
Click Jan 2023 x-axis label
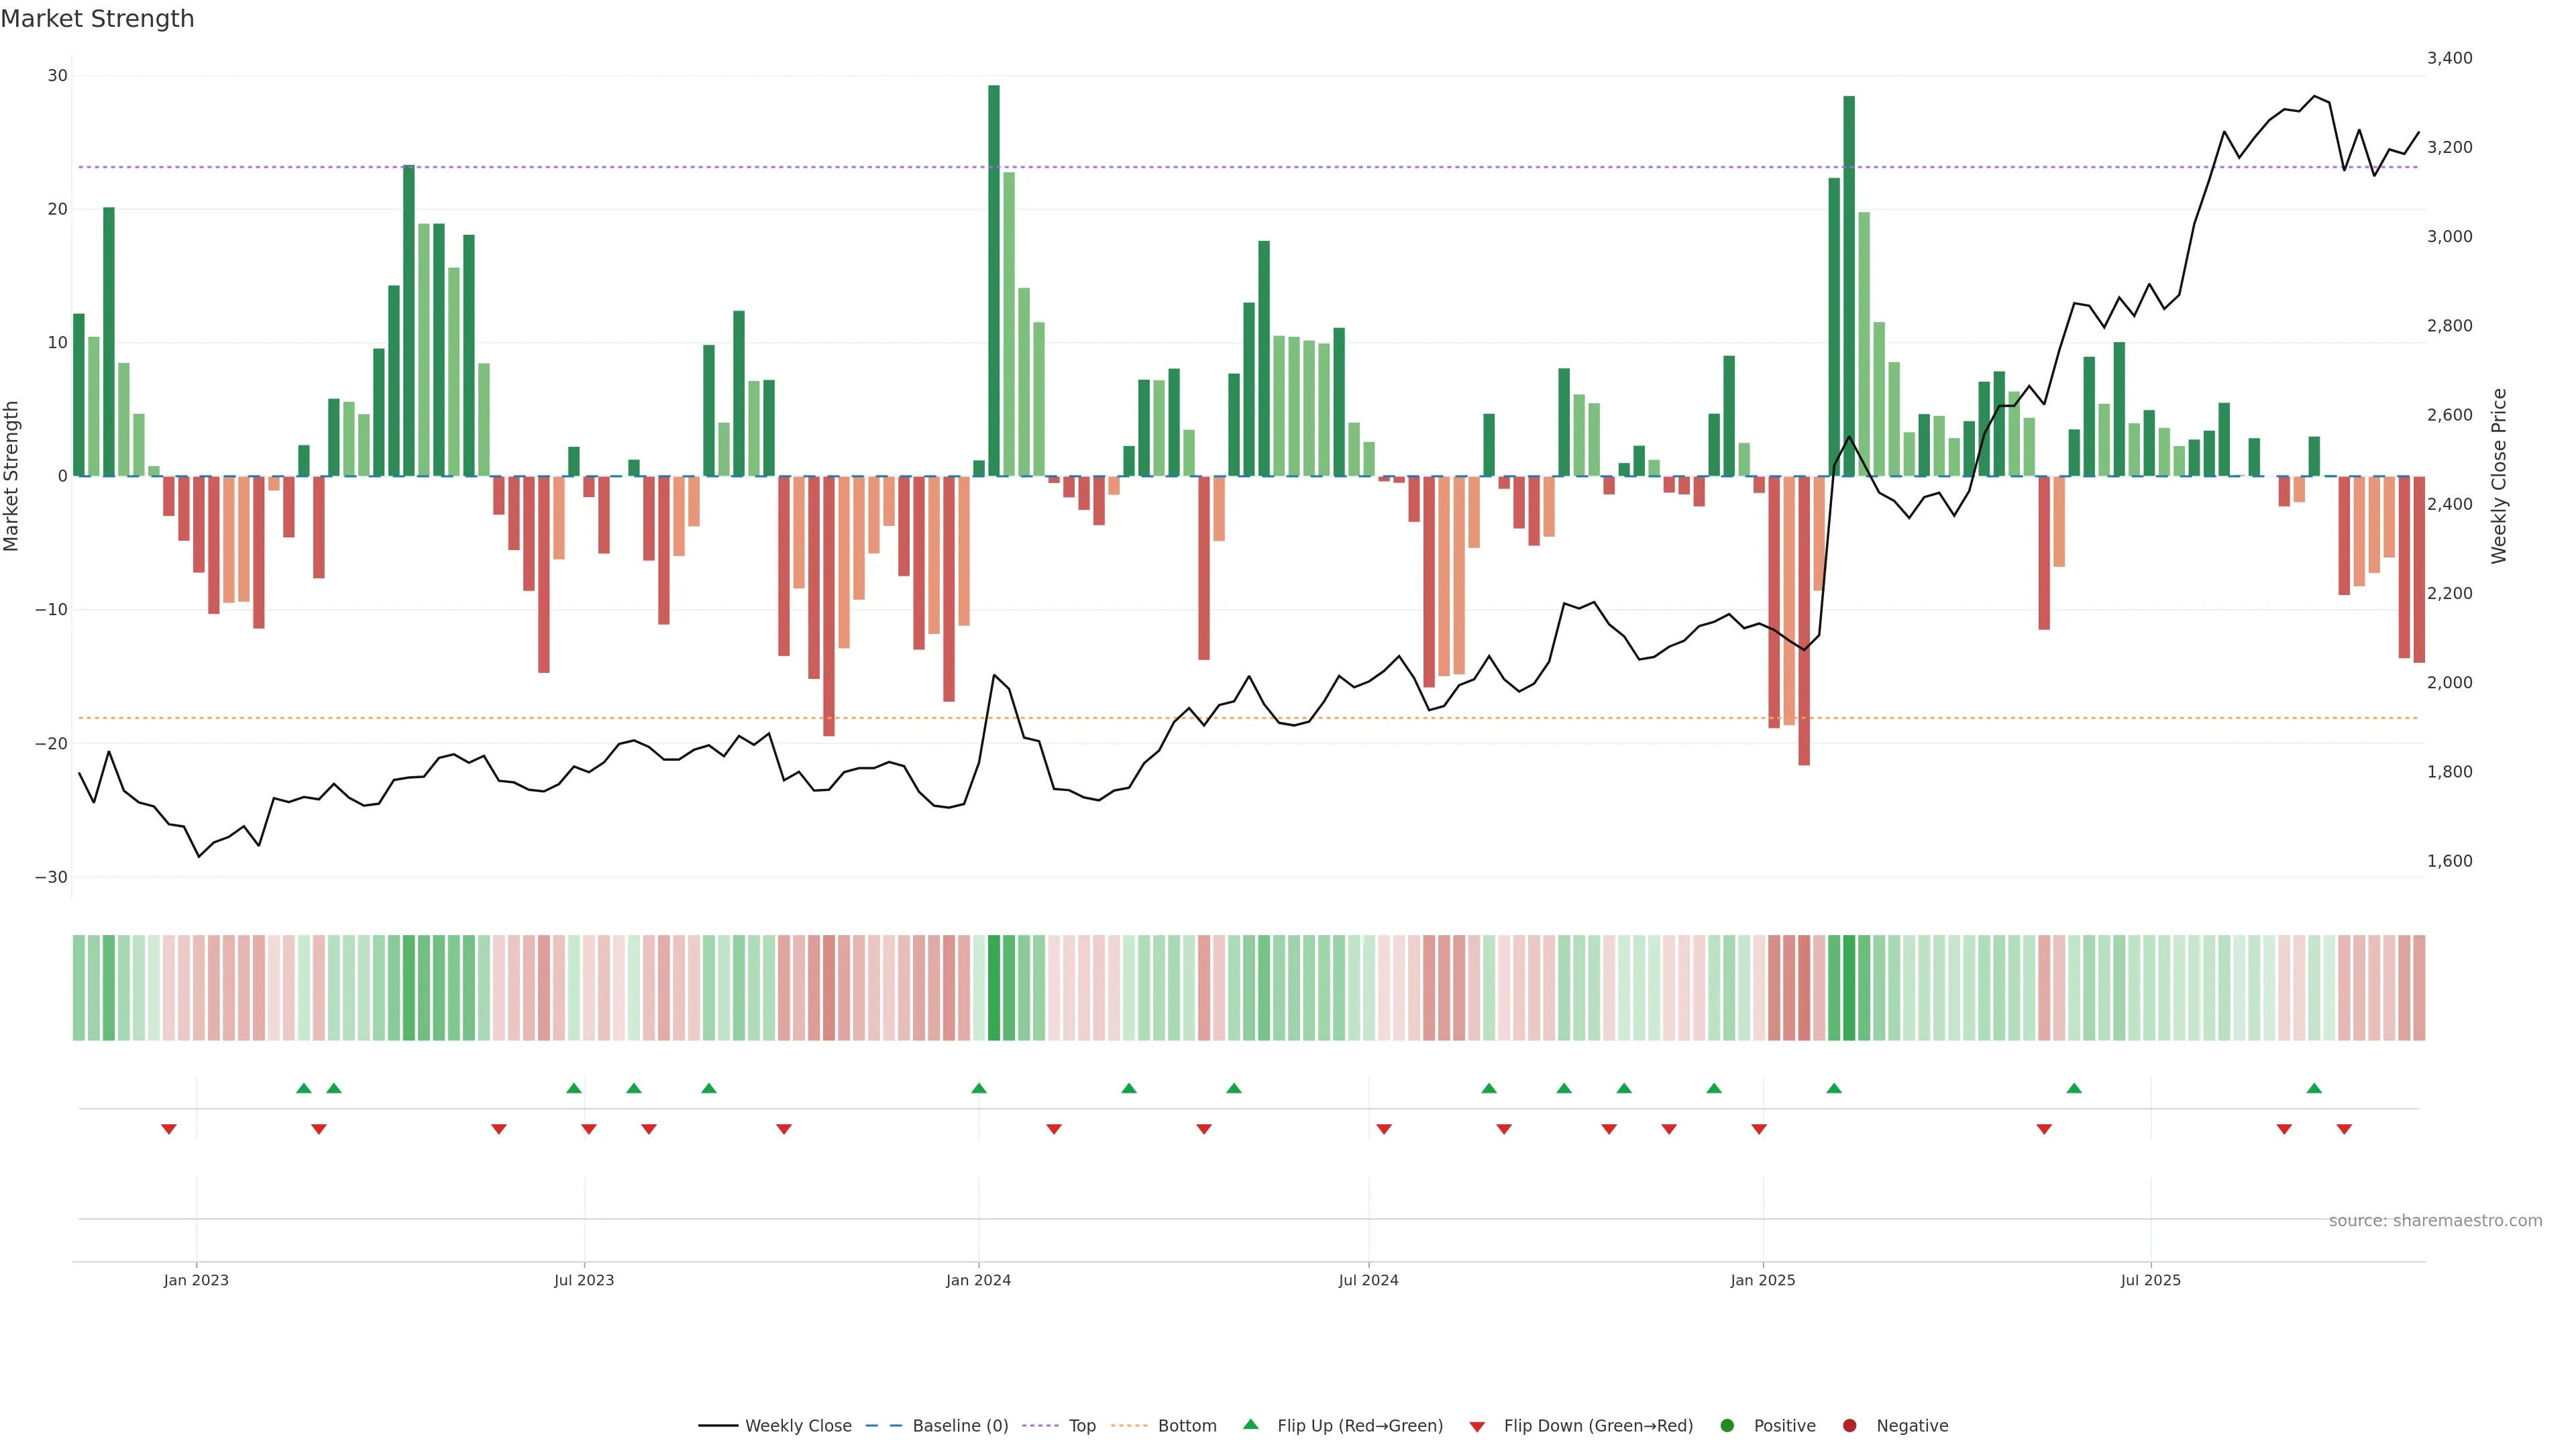[x=196, y=1280]
